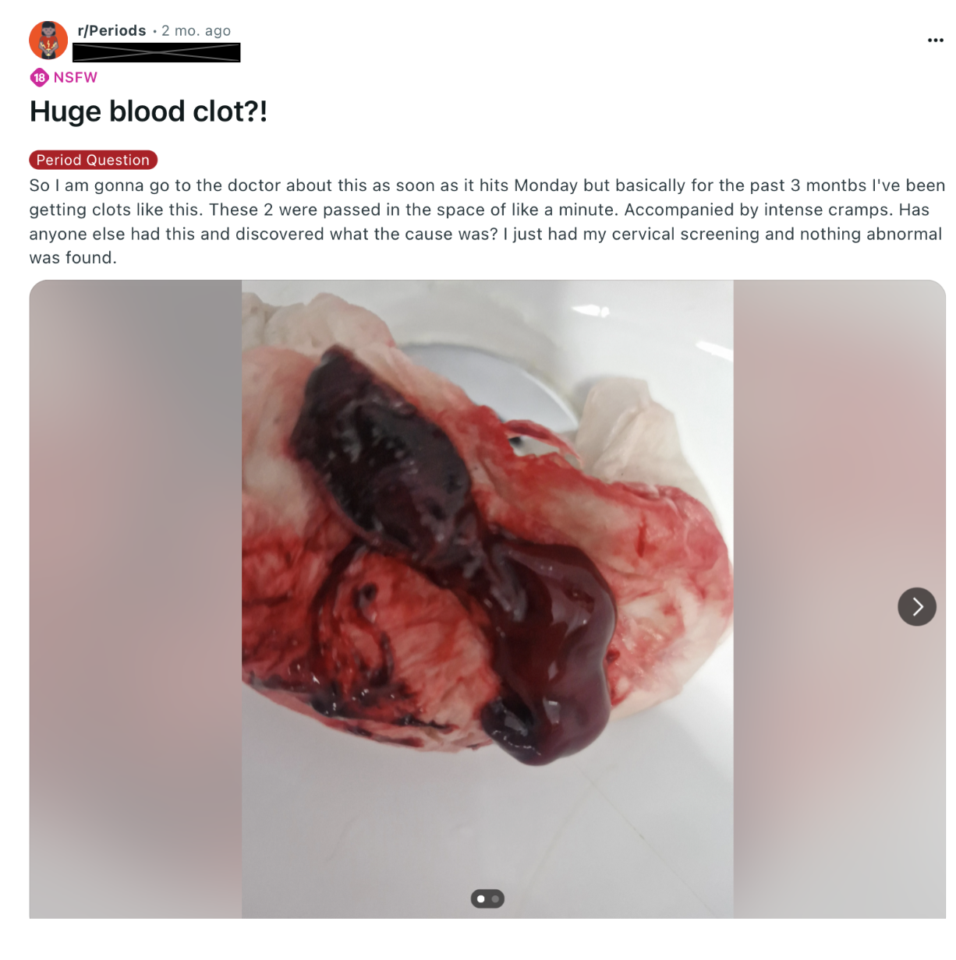The width and height of the screenshot is (956, 960).
Task: Click the blurred left side of the gallery
Action: pos(136,598)
